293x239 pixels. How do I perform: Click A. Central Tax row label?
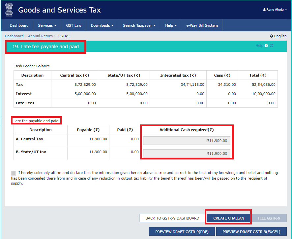30,139
